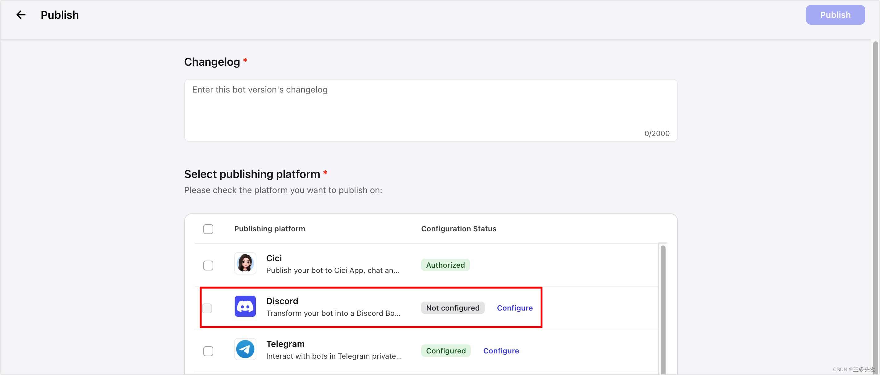
Task: Click the Not configured status badge
Action: click(452, 308)
